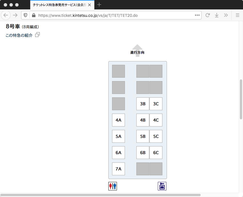This screenshot has height=197, width=243.
Task: Click the restroom icon below the seat map
Action: (x=113, y=186)
